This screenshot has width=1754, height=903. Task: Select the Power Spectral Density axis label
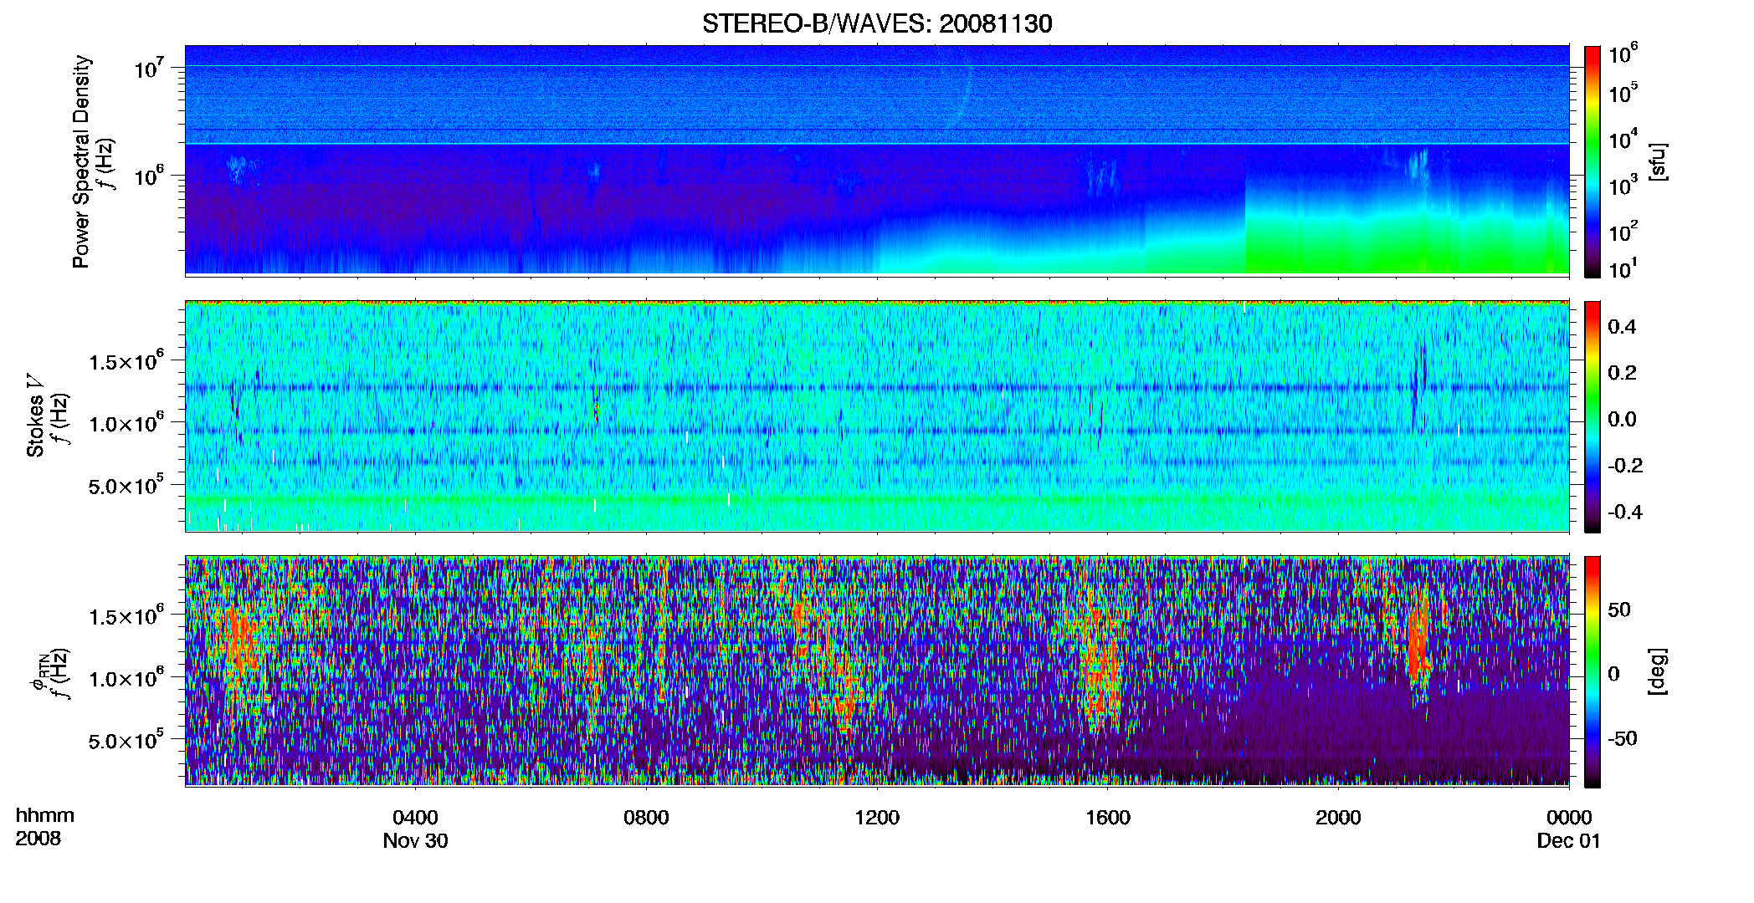[81, 161]
